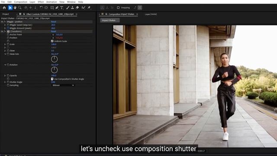
Task: Click the Position crosshair picker icon
Action: tap(53, 38)
